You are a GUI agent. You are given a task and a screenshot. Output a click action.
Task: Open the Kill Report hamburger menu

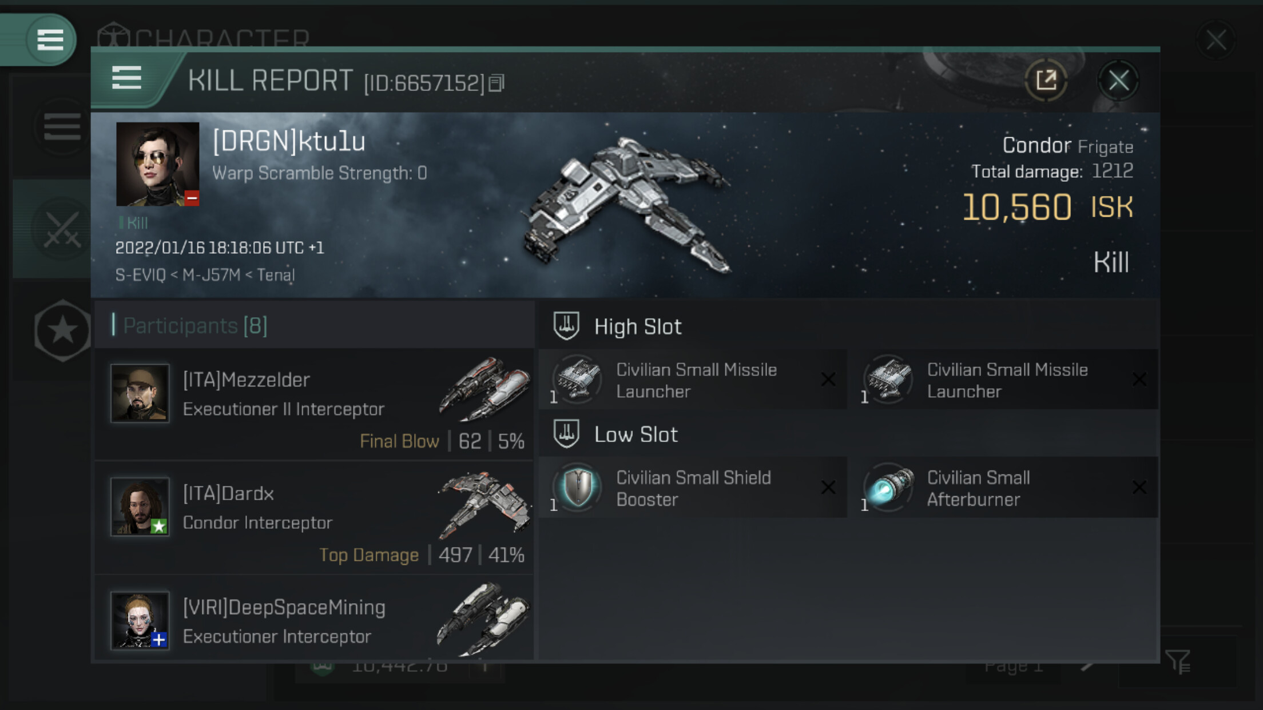tap(126, 78)
